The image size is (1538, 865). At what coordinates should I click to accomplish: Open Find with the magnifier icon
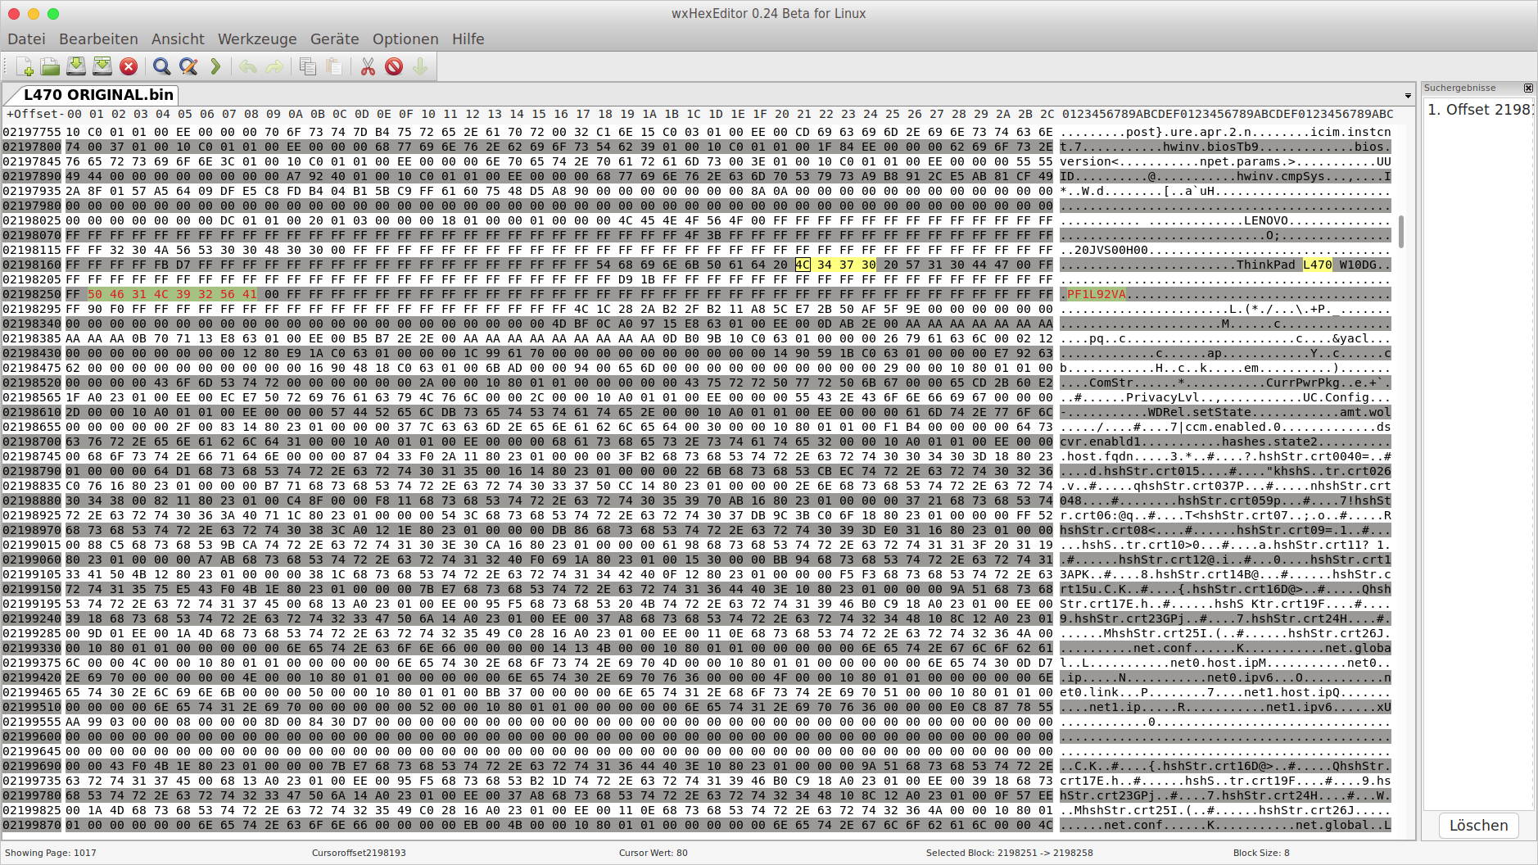click(162, 66)
